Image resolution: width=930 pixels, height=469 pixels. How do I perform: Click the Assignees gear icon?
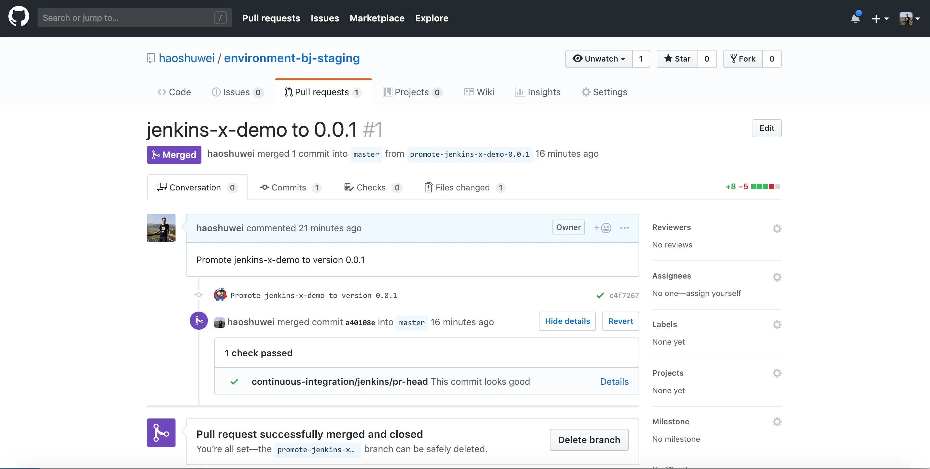click(x=777, y=277)
